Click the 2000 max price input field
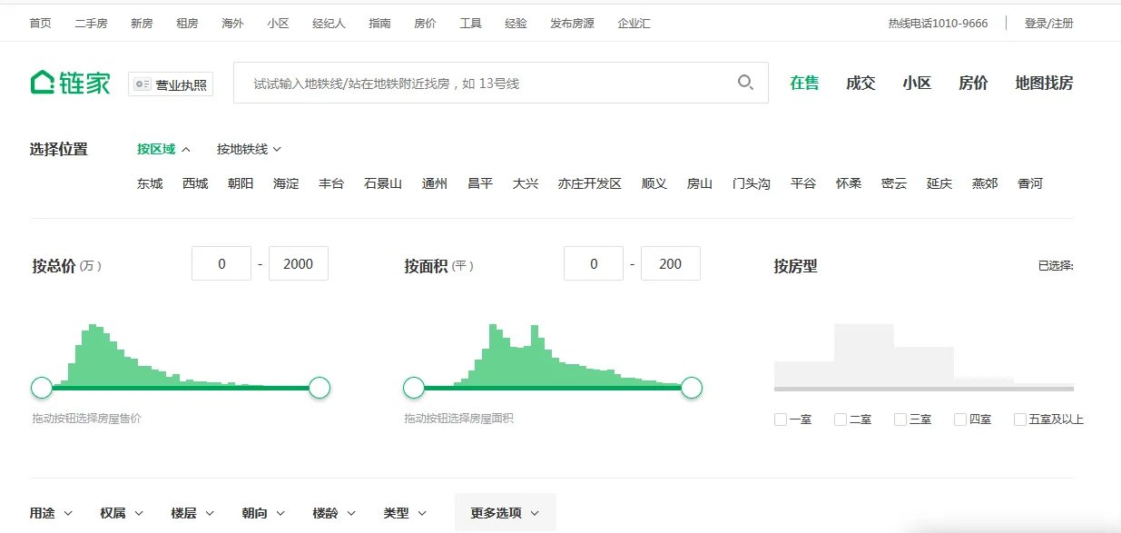This screenshot has width=1121, height=533. [299, 263]
